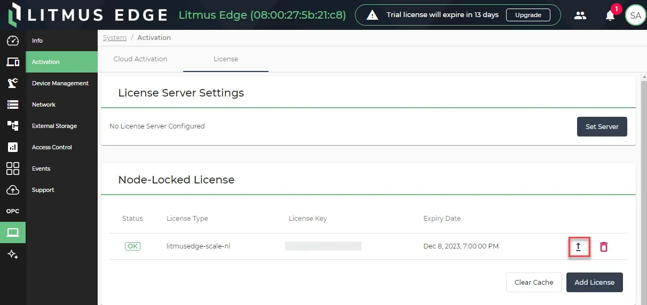Image resolution: width=647 pixels, height=305 pixels.
Task: Open the Dashboard gauge icon in sidebar
Action: coord(13,41)
